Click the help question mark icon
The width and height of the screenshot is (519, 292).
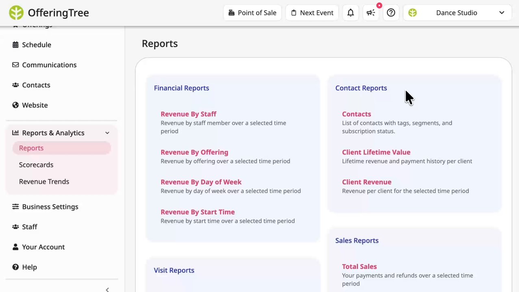[x=391, y=13]
